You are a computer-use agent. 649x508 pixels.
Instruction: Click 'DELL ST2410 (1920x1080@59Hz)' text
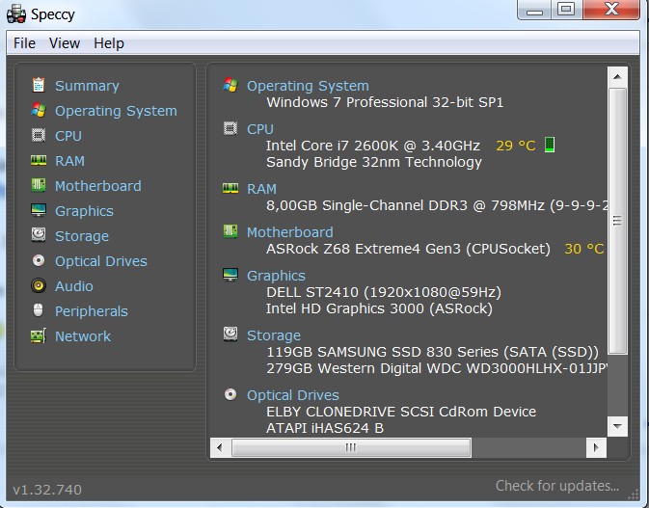[384, 292]
